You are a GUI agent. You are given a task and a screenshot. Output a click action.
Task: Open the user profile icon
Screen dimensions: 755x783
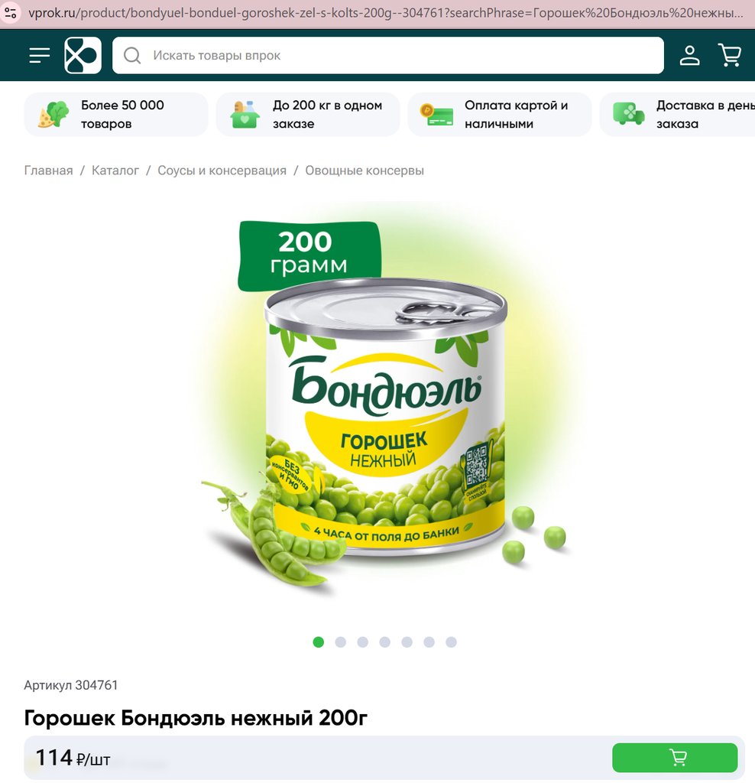pos(689,55)
